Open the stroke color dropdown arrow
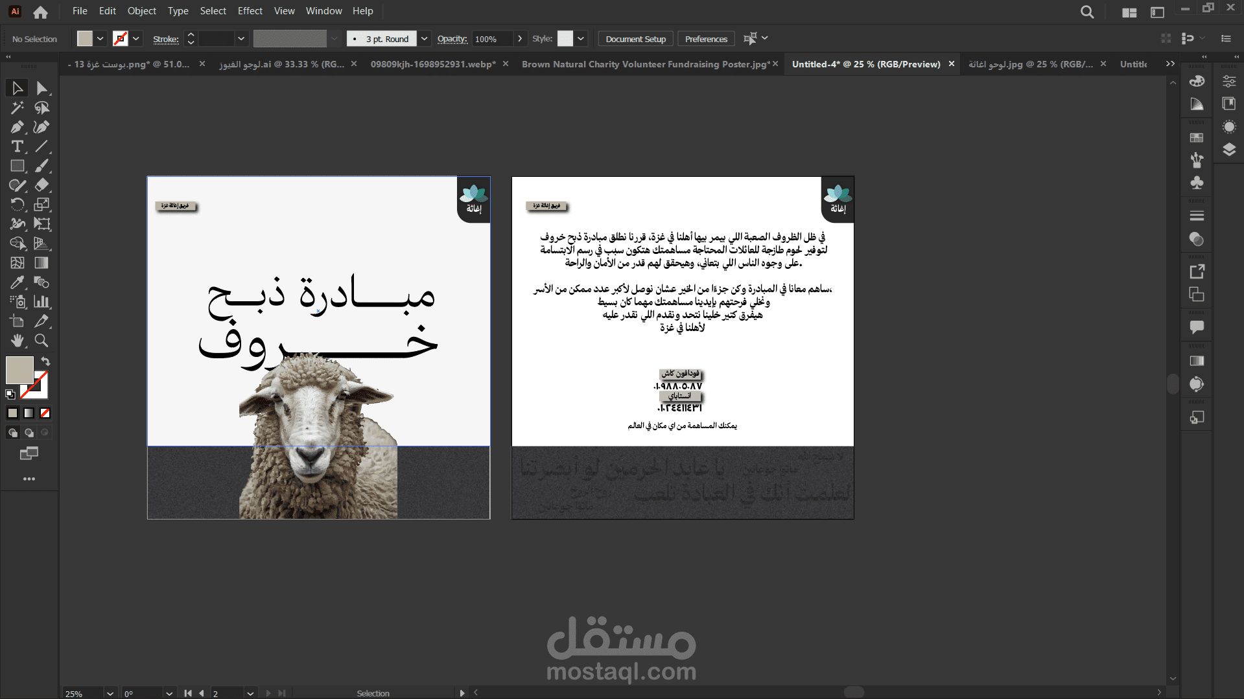The height and width of the screenshot is (699, 1244). (x=136, y=39)
